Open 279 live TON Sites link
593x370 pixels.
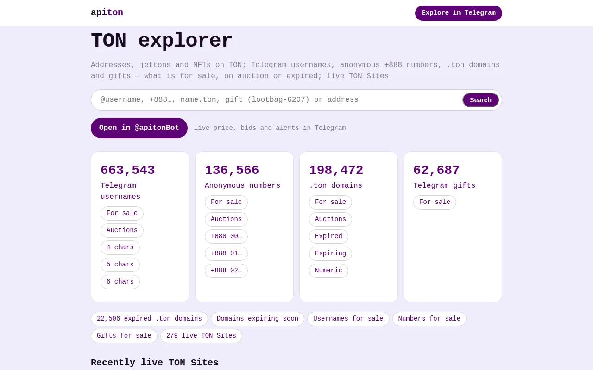point(201,336)
